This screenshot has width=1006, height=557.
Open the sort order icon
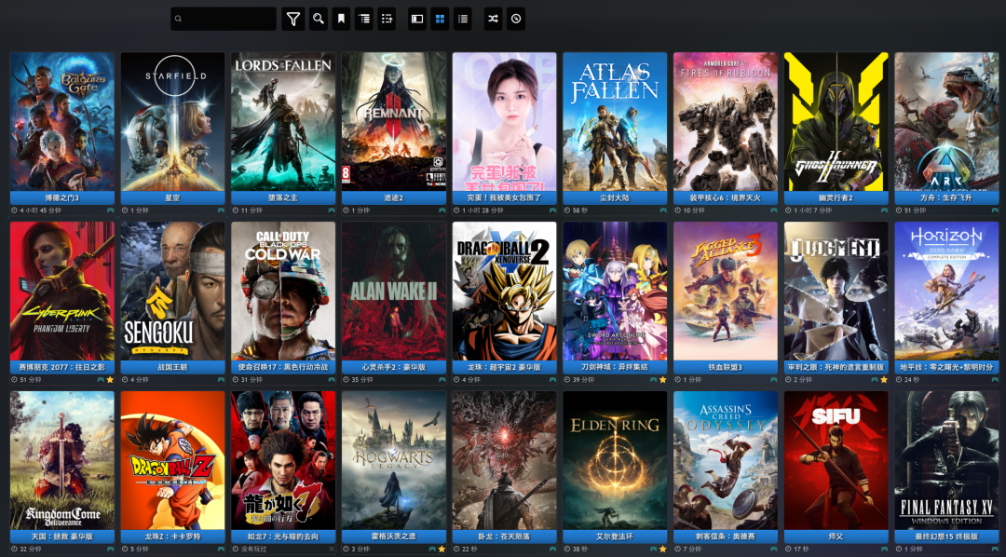pyautogui.click(x=387, y=19)
